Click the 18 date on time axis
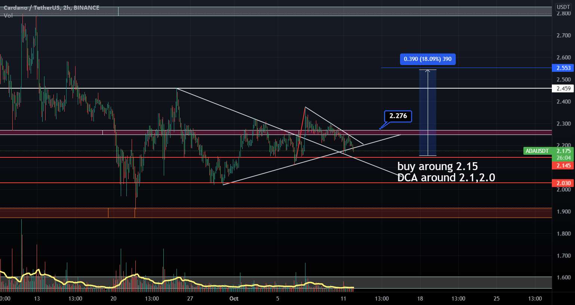Screen dimensions: 575x305 click(420, 299)
